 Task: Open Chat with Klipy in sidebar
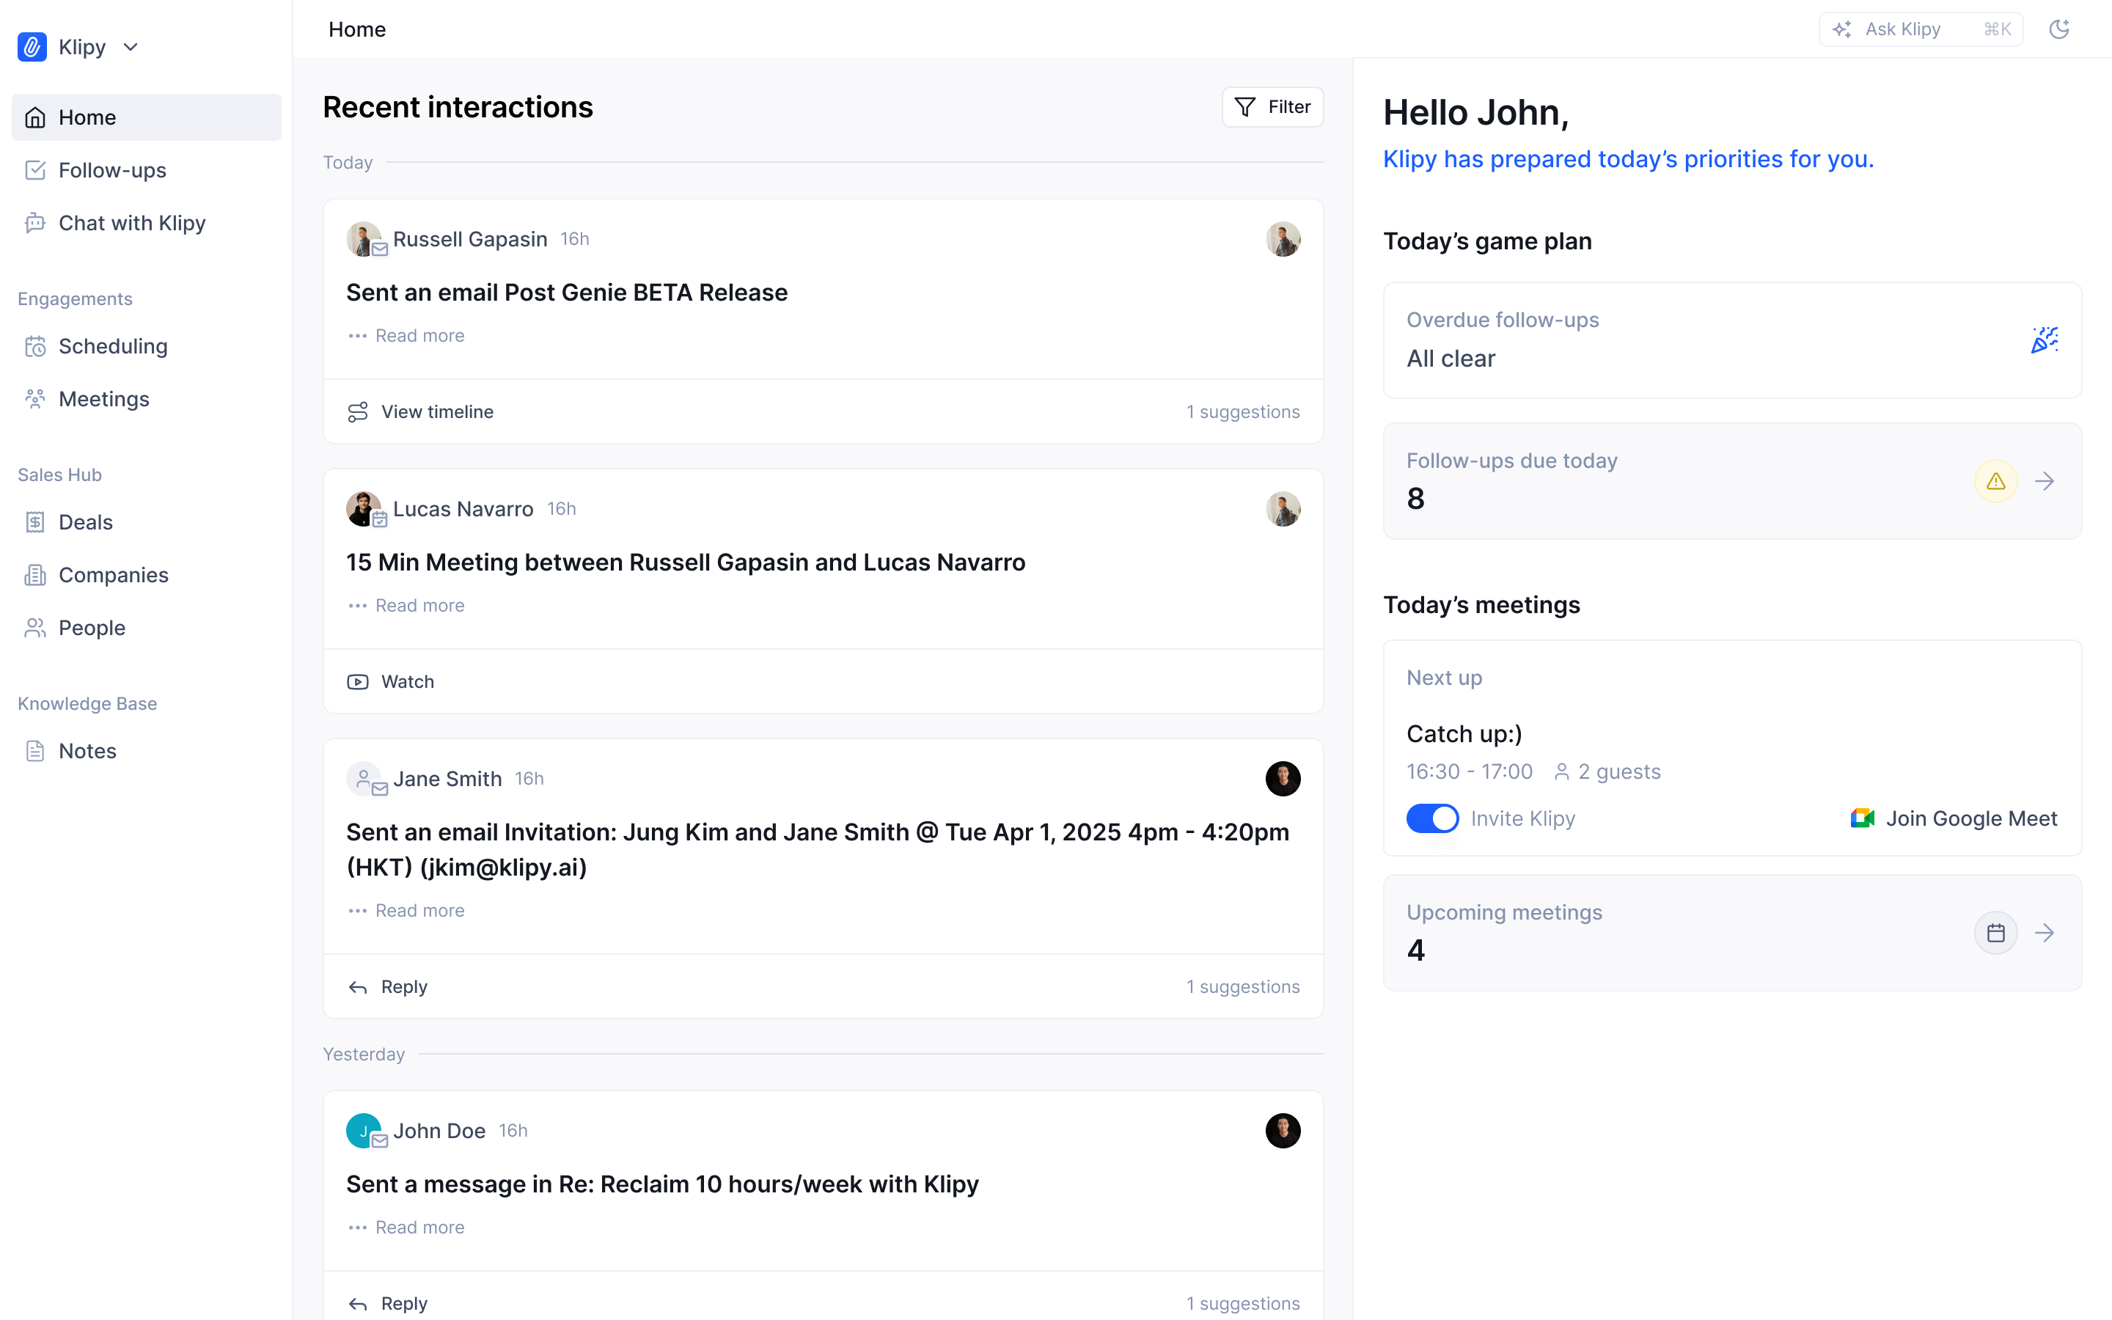[x=147, y=223]
